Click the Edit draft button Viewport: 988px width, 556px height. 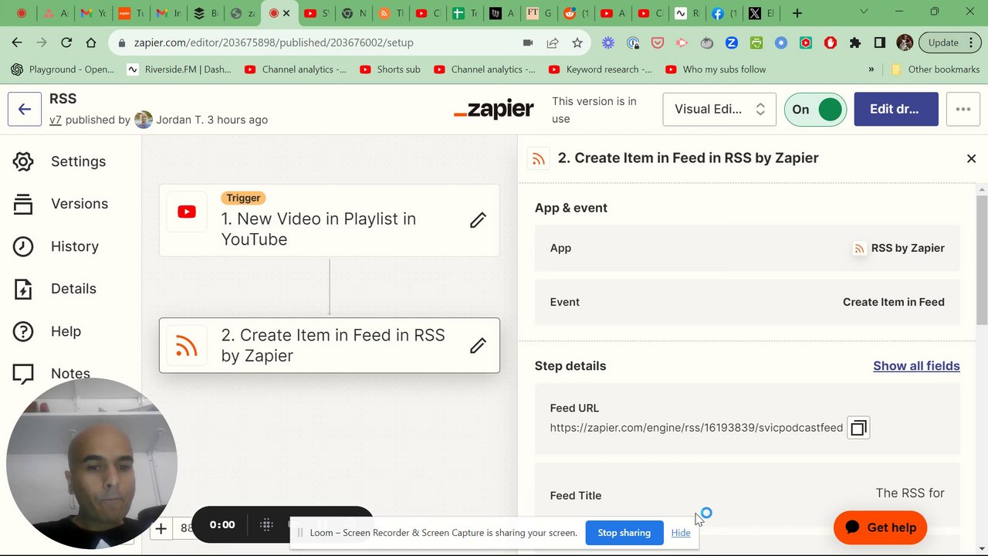[x=896, y=109]
